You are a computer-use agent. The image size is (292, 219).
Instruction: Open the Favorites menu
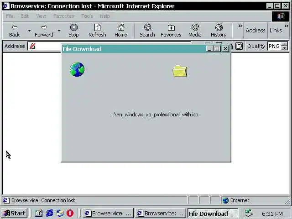[x=64, y=16]
